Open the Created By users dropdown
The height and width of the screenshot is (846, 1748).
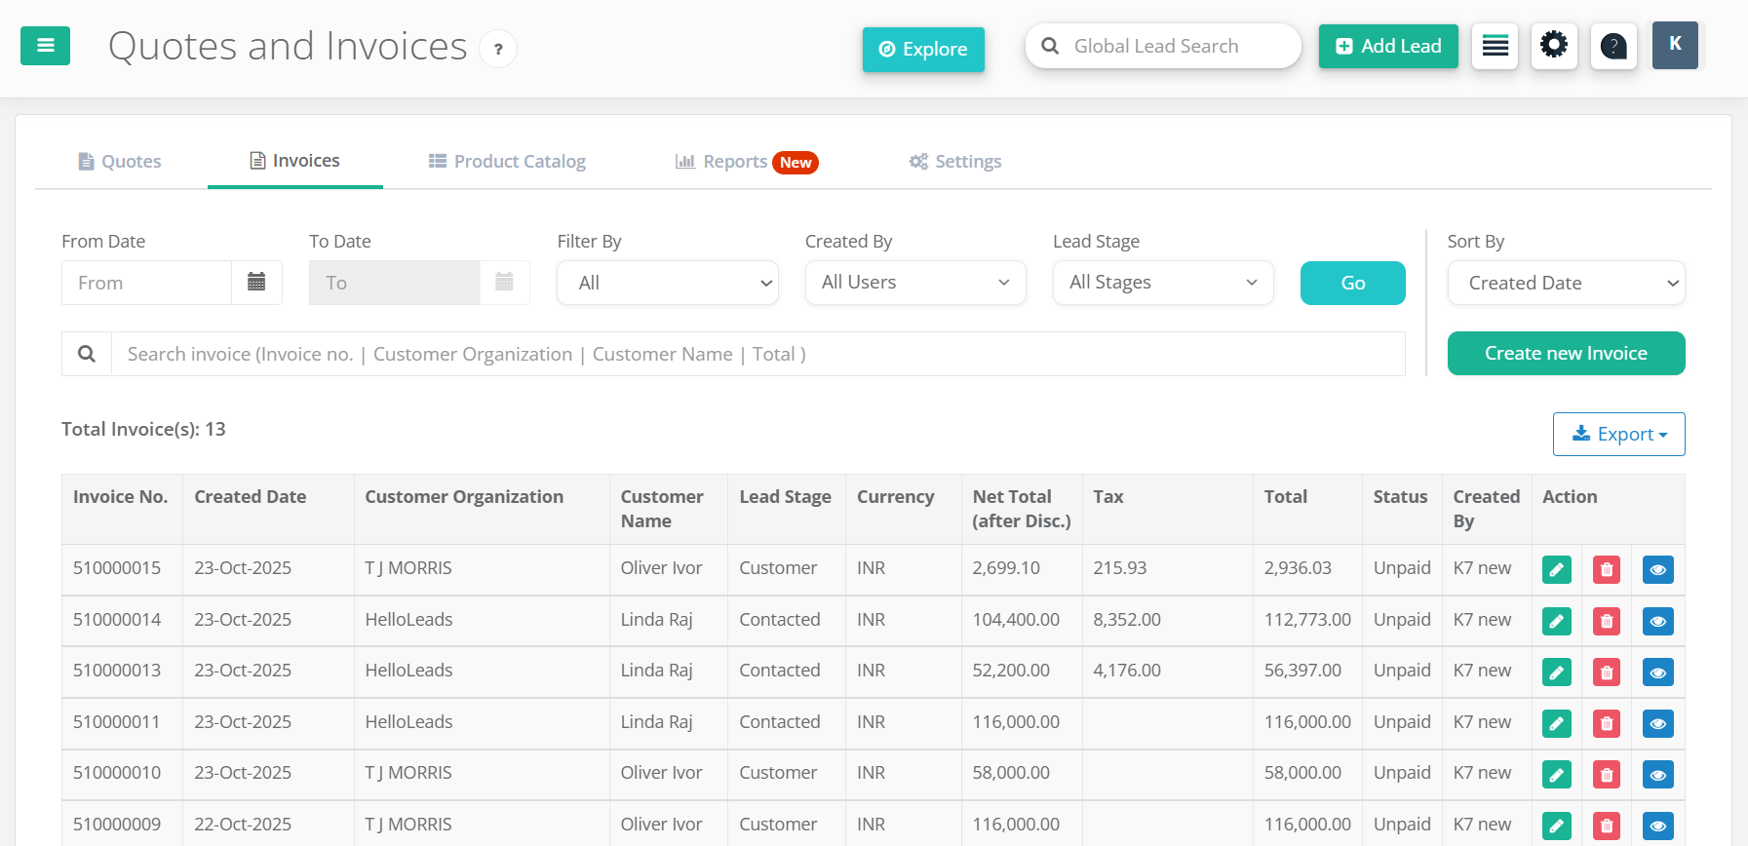click(x=915, y=283)
